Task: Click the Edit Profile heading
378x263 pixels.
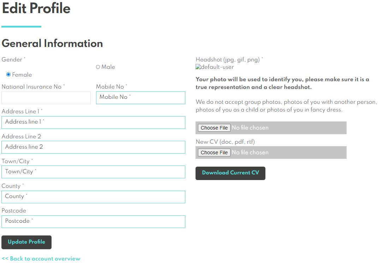Action: click(x=36, y=8)
